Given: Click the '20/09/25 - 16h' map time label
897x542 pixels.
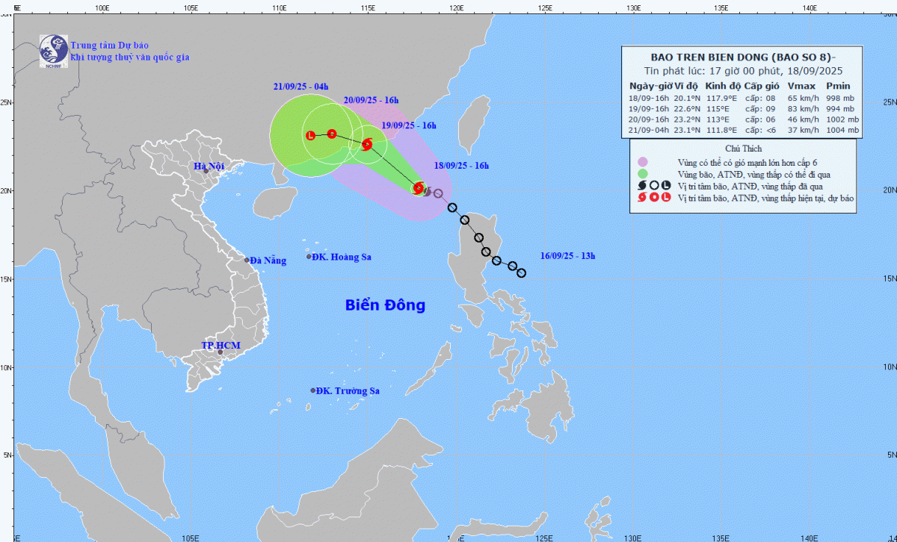Looking at the screenshot, I should 372,100.
